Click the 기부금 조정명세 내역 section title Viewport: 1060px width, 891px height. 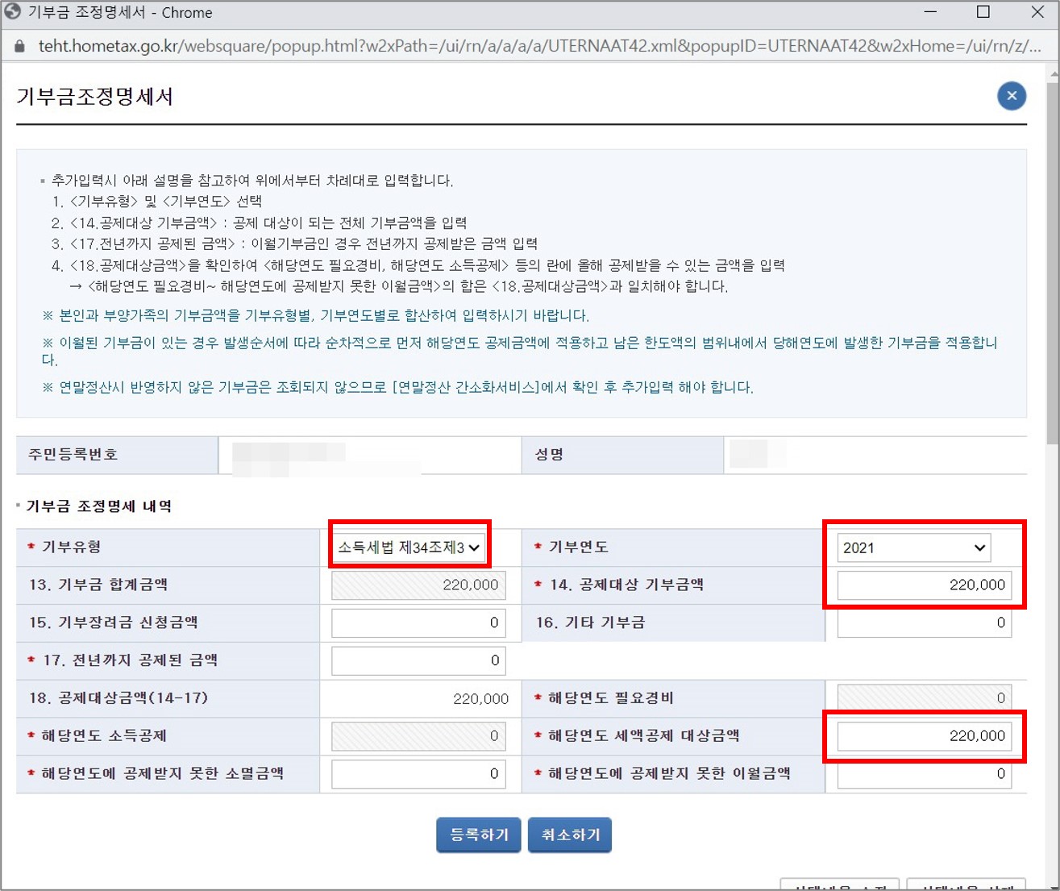(x=99, y=506)
